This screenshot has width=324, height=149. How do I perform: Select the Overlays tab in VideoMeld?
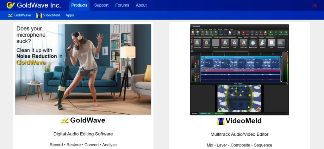pyautogui.click(x=261, y=37)
